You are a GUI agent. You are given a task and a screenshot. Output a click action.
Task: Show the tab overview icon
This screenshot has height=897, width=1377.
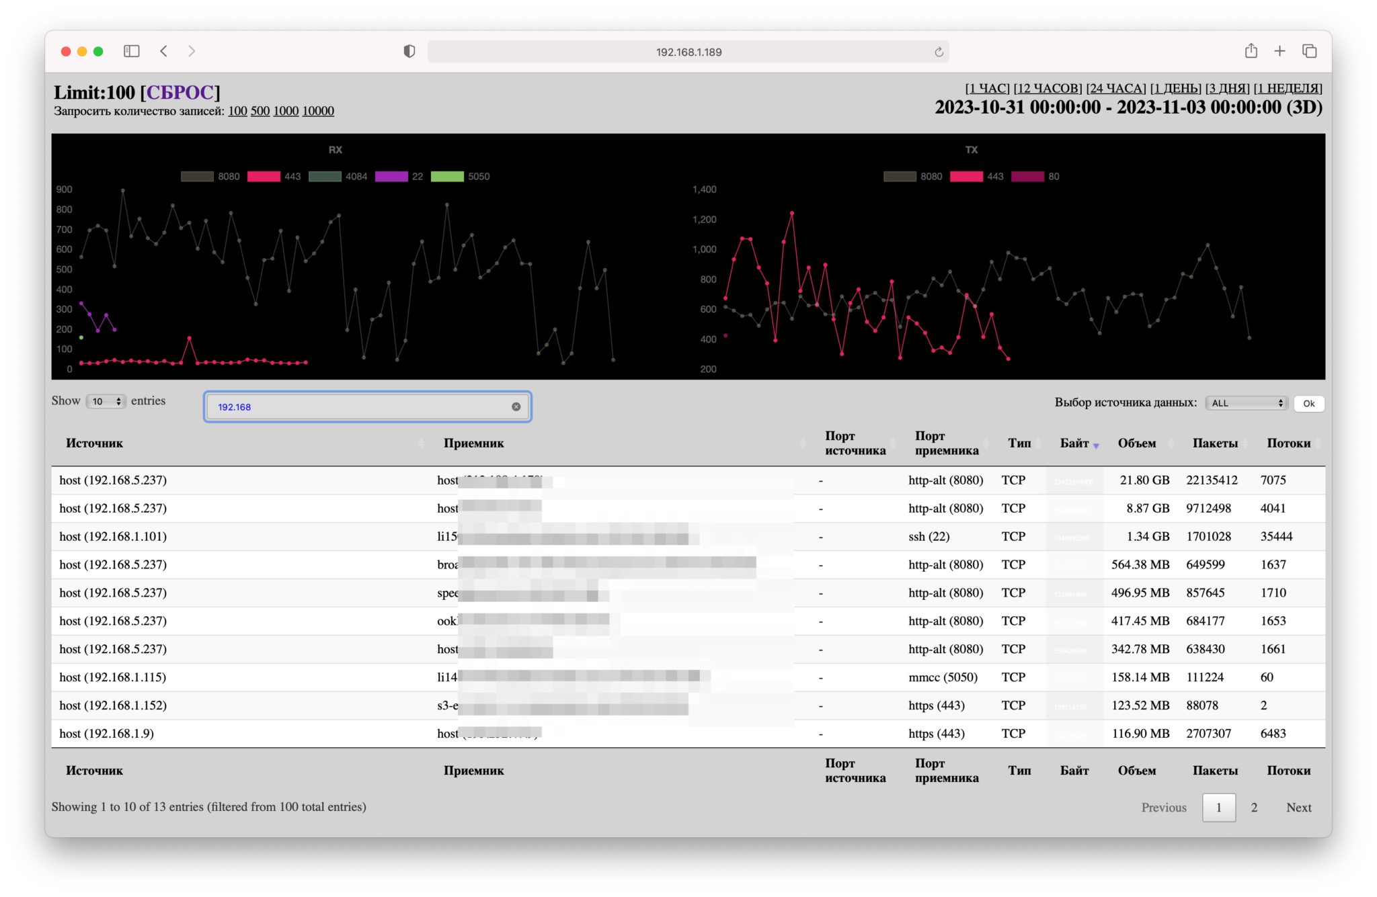[1309, 51]
